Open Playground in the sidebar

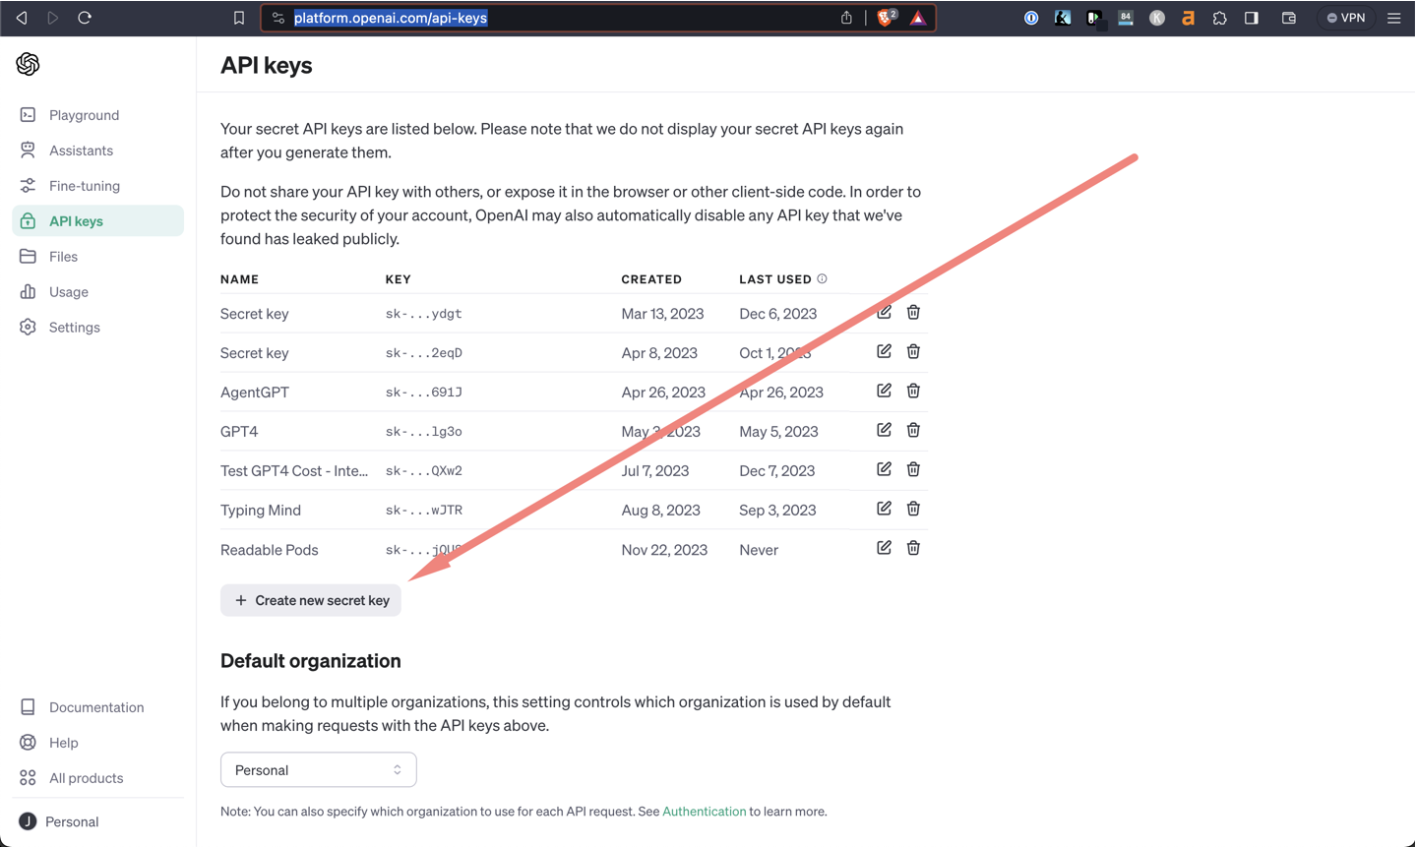click(x=97, y=115)
